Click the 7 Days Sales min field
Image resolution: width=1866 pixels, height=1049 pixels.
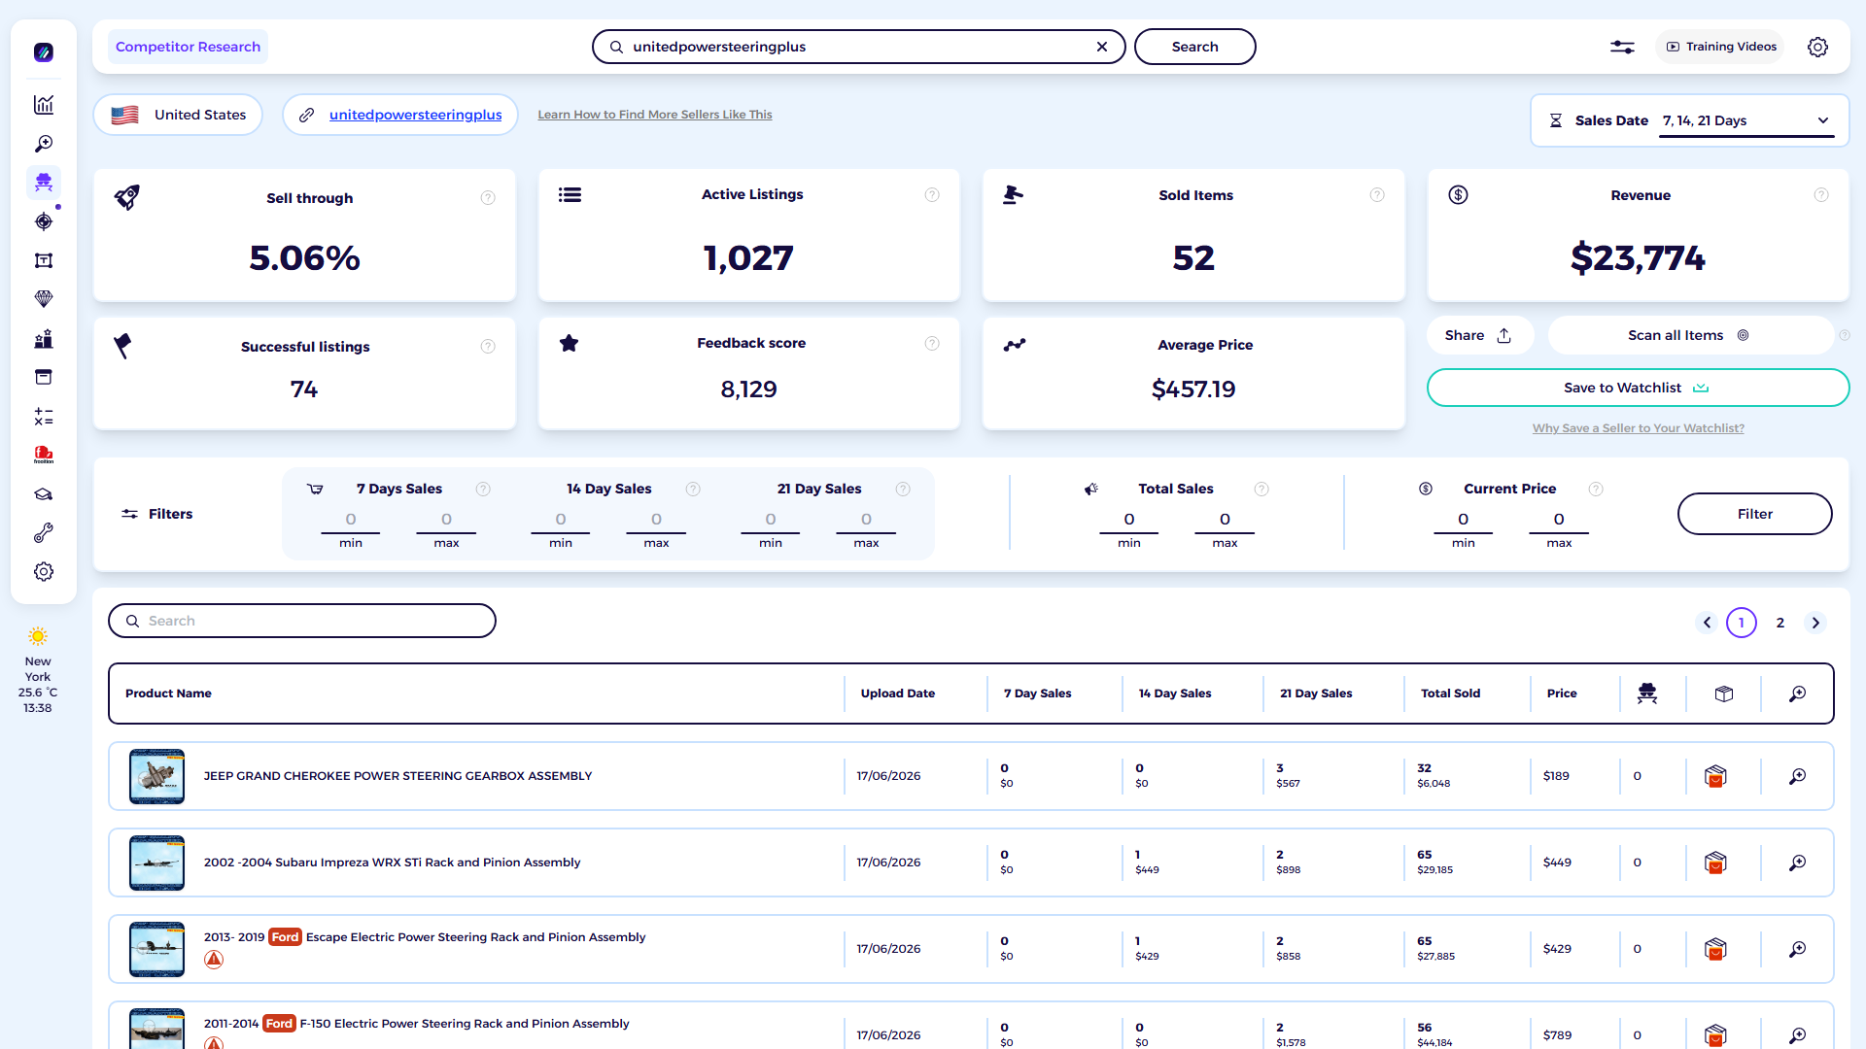coord(351,520)
